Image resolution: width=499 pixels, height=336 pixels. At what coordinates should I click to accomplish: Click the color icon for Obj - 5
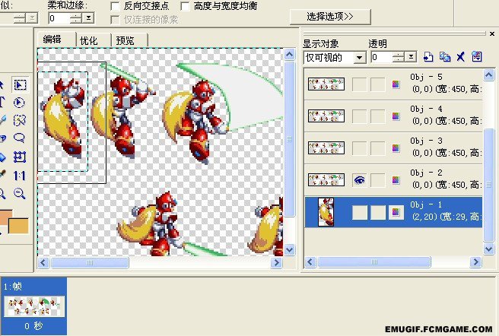[396, 84]
